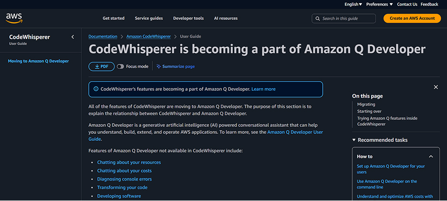
Task: Open Chatting about your costs link
Action: click(x=124, y=171)
